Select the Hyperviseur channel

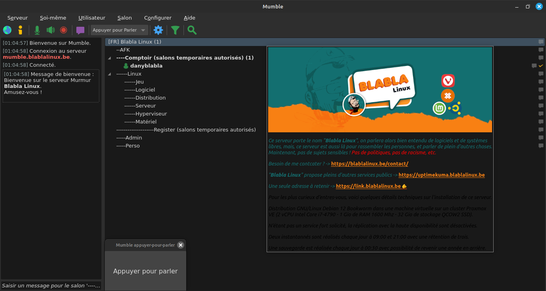pos(145,114)
